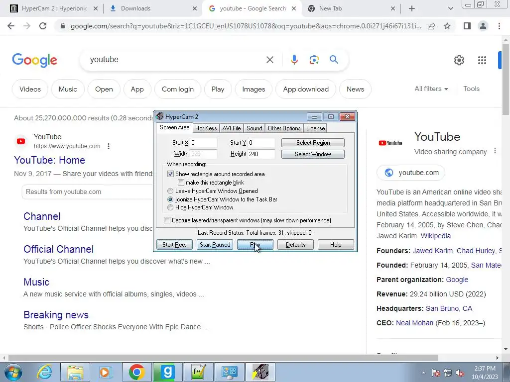Click vertical scrollbar thumb of page
The height and width of the screenshot is (382, 510).
(506, 79)
